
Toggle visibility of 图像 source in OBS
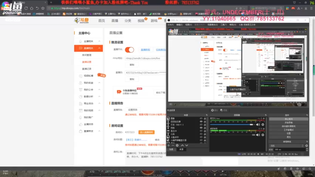(201, 118)
